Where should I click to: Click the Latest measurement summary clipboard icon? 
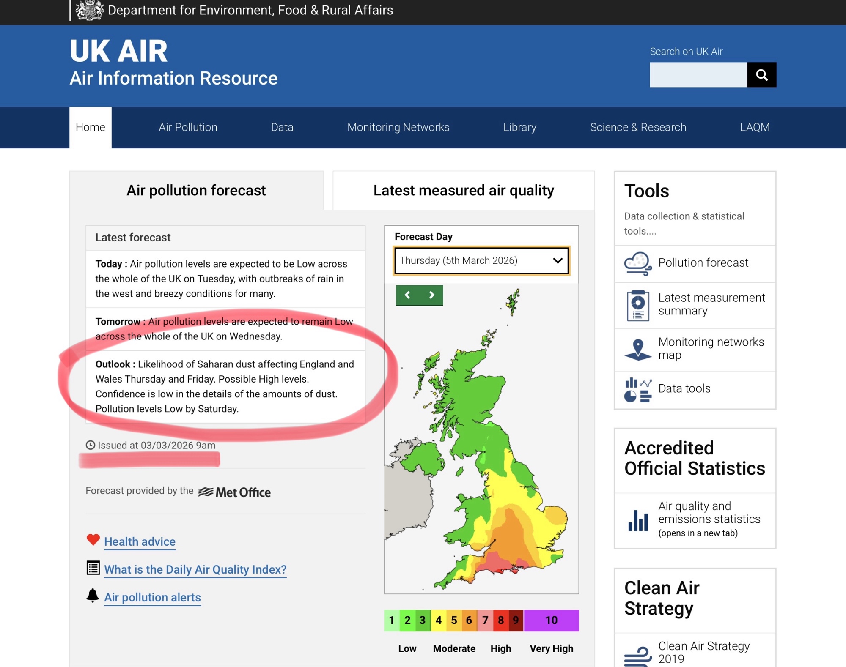click(x=637, y=305)
